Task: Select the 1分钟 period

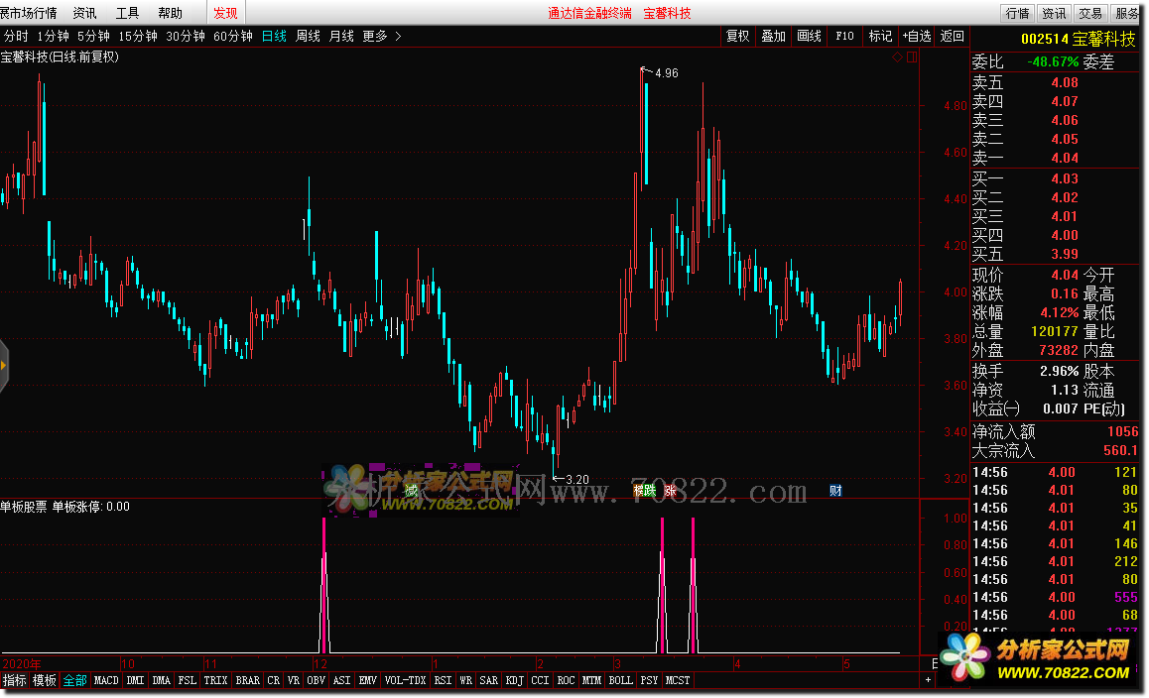Action: tap(53, 36)
